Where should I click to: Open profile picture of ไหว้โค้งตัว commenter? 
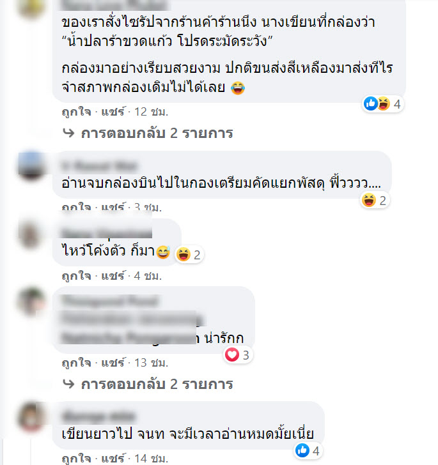pyautogui.click(x=31, y=234)
